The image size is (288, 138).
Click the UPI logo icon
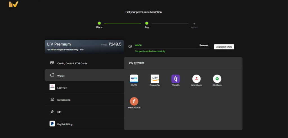(52, 111)
